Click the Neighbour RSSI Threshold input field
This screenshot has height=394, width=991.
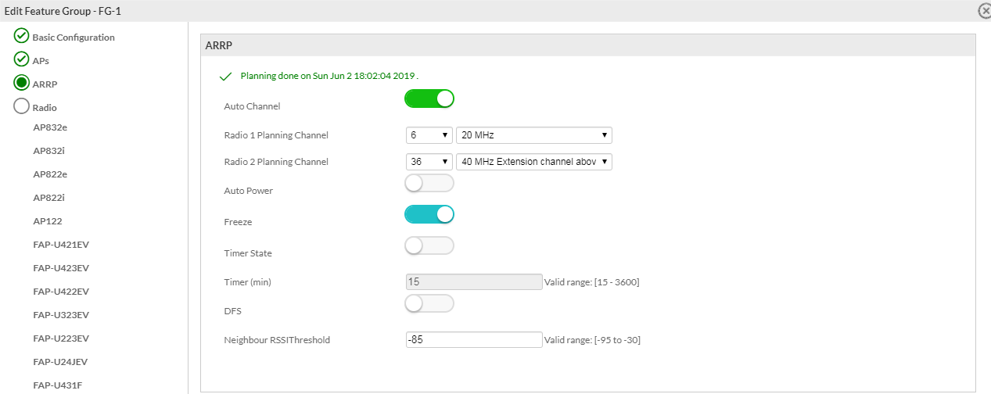pyautogui.click(x=473, y=339)
